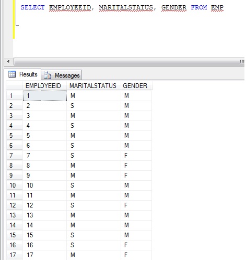246x274 pixels.
Task: Click the query editor horizontal scrollbar track
Action: point(129,61)
